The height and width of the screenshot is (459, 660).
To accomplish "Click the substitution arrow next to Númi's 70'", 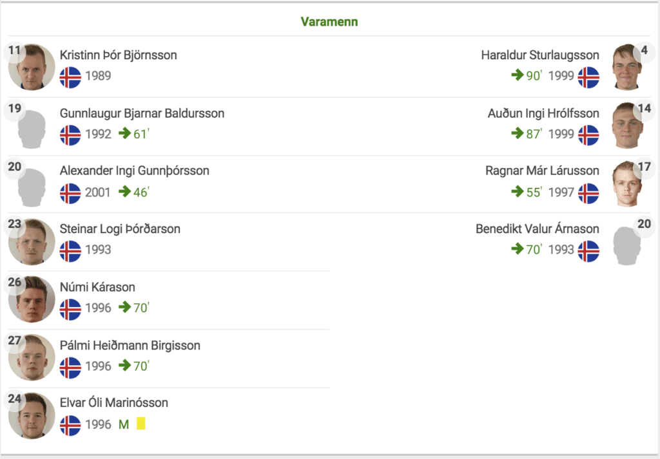I will pos(124,307).
